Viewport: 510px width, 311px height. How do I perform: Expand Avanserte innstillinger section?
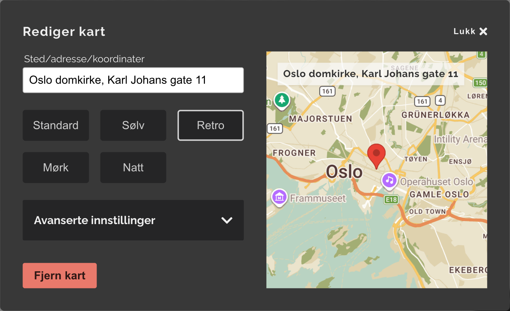coord(133,220)
